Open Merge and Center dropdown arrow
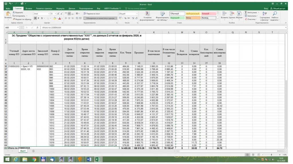The image size is (293, 164). [x=116, y=18]
